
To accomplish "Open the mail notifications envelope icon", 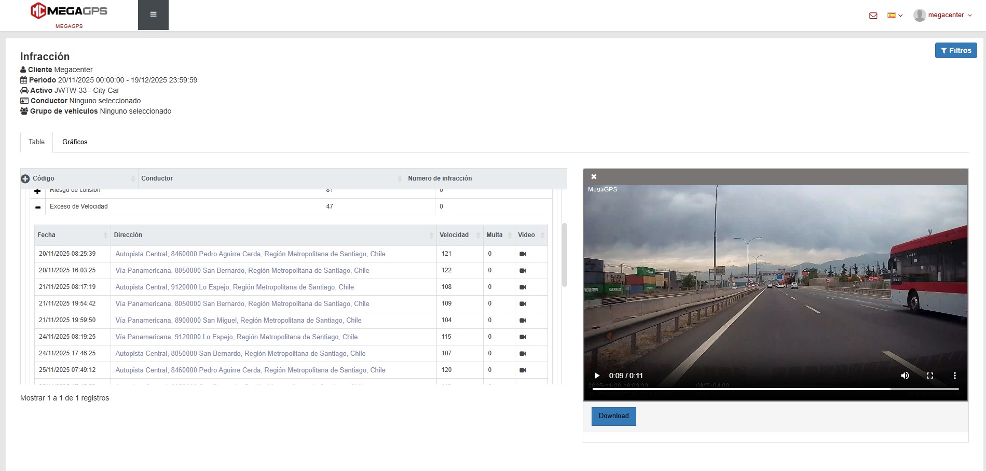I will (873, 16).
